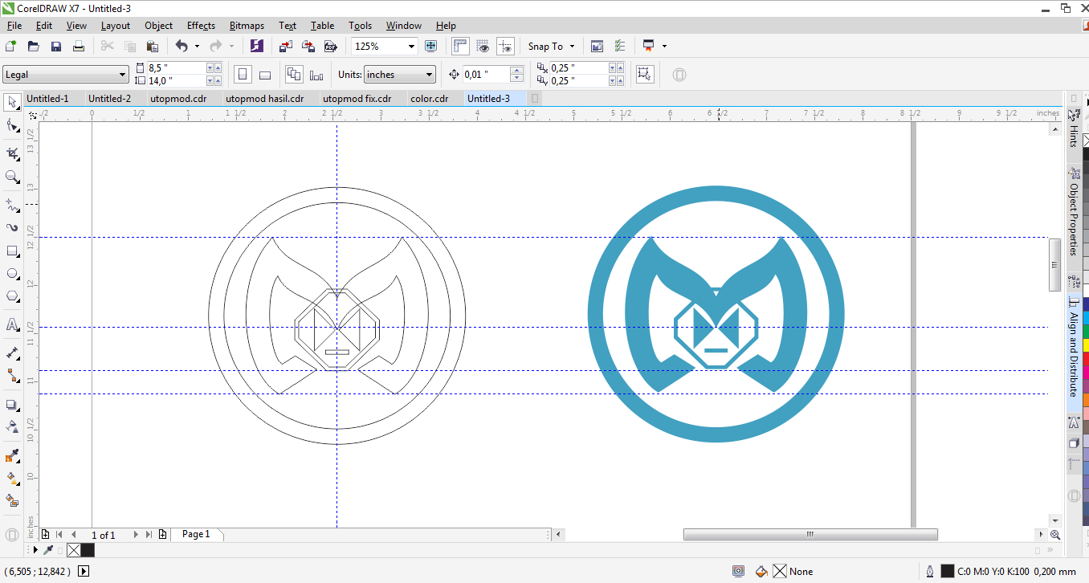Expand the Undo history arrow

click(x=198, y=47)
